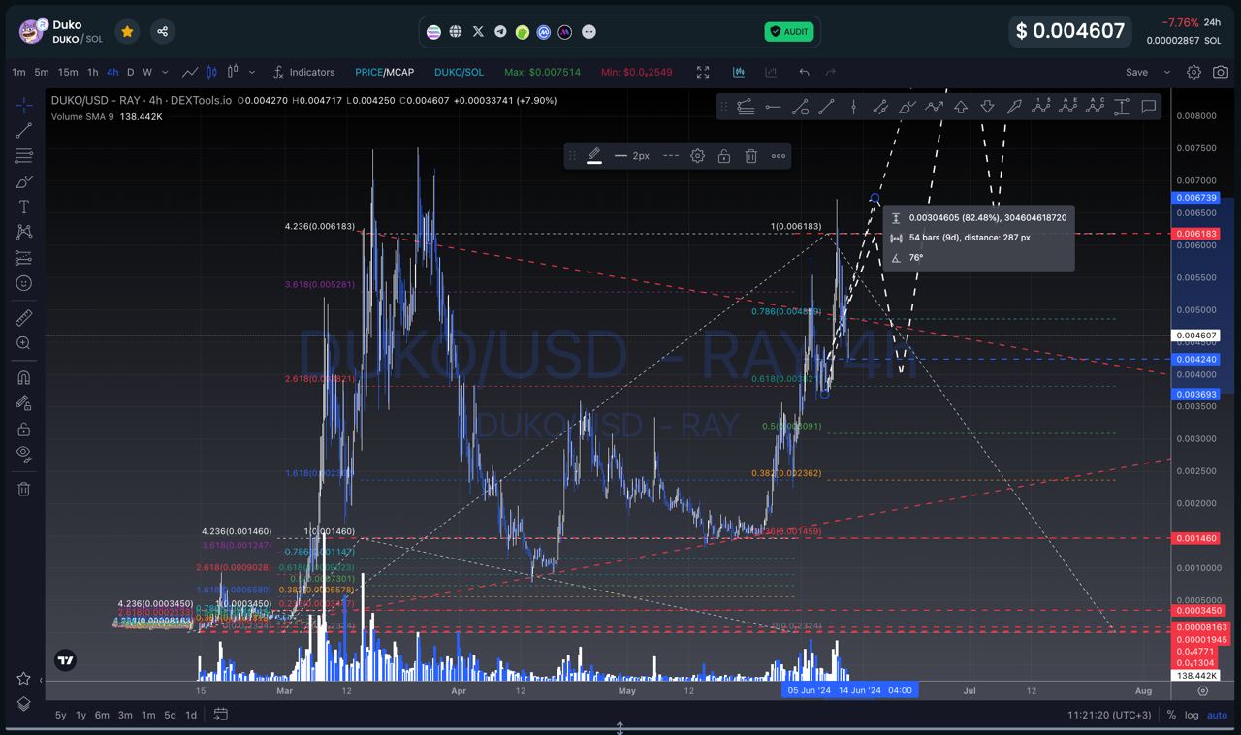Screen dimensions: 1241x735
Task: Set the date range to 3m
Action: (x=125, y=715)
